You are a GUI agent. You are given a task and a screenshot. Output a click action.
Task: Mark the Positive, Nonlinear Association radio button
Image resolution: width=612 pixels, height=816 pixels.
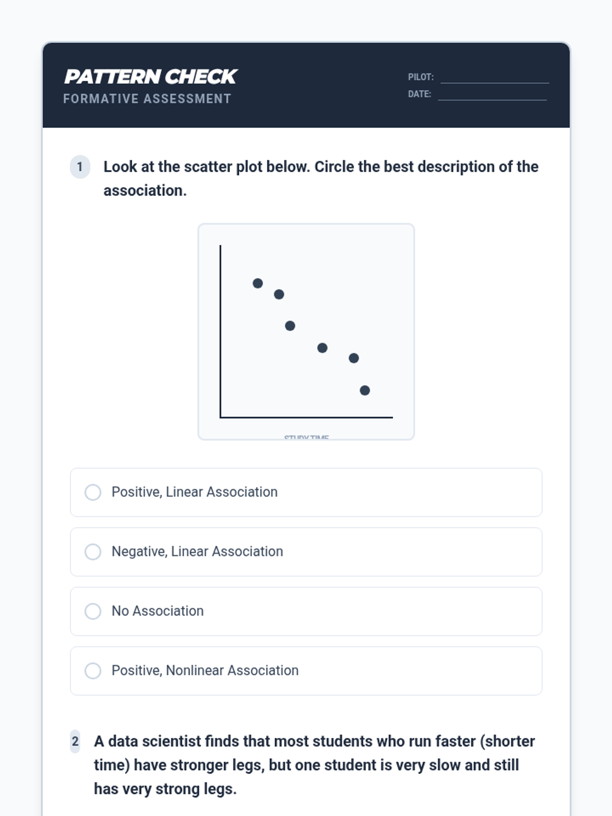click(93, 671)
